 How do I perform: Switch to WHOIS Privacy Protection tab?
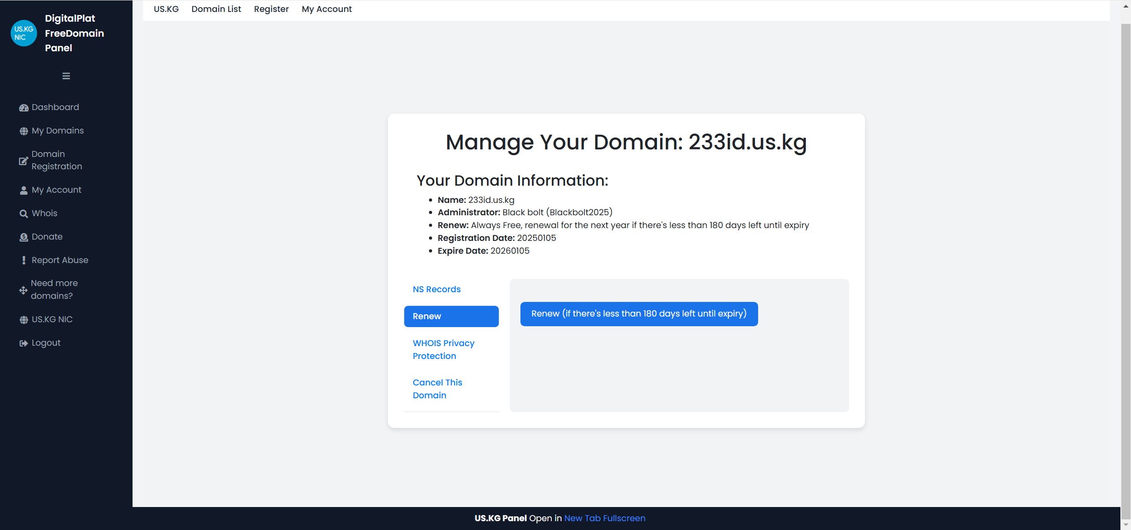(452, 350)
